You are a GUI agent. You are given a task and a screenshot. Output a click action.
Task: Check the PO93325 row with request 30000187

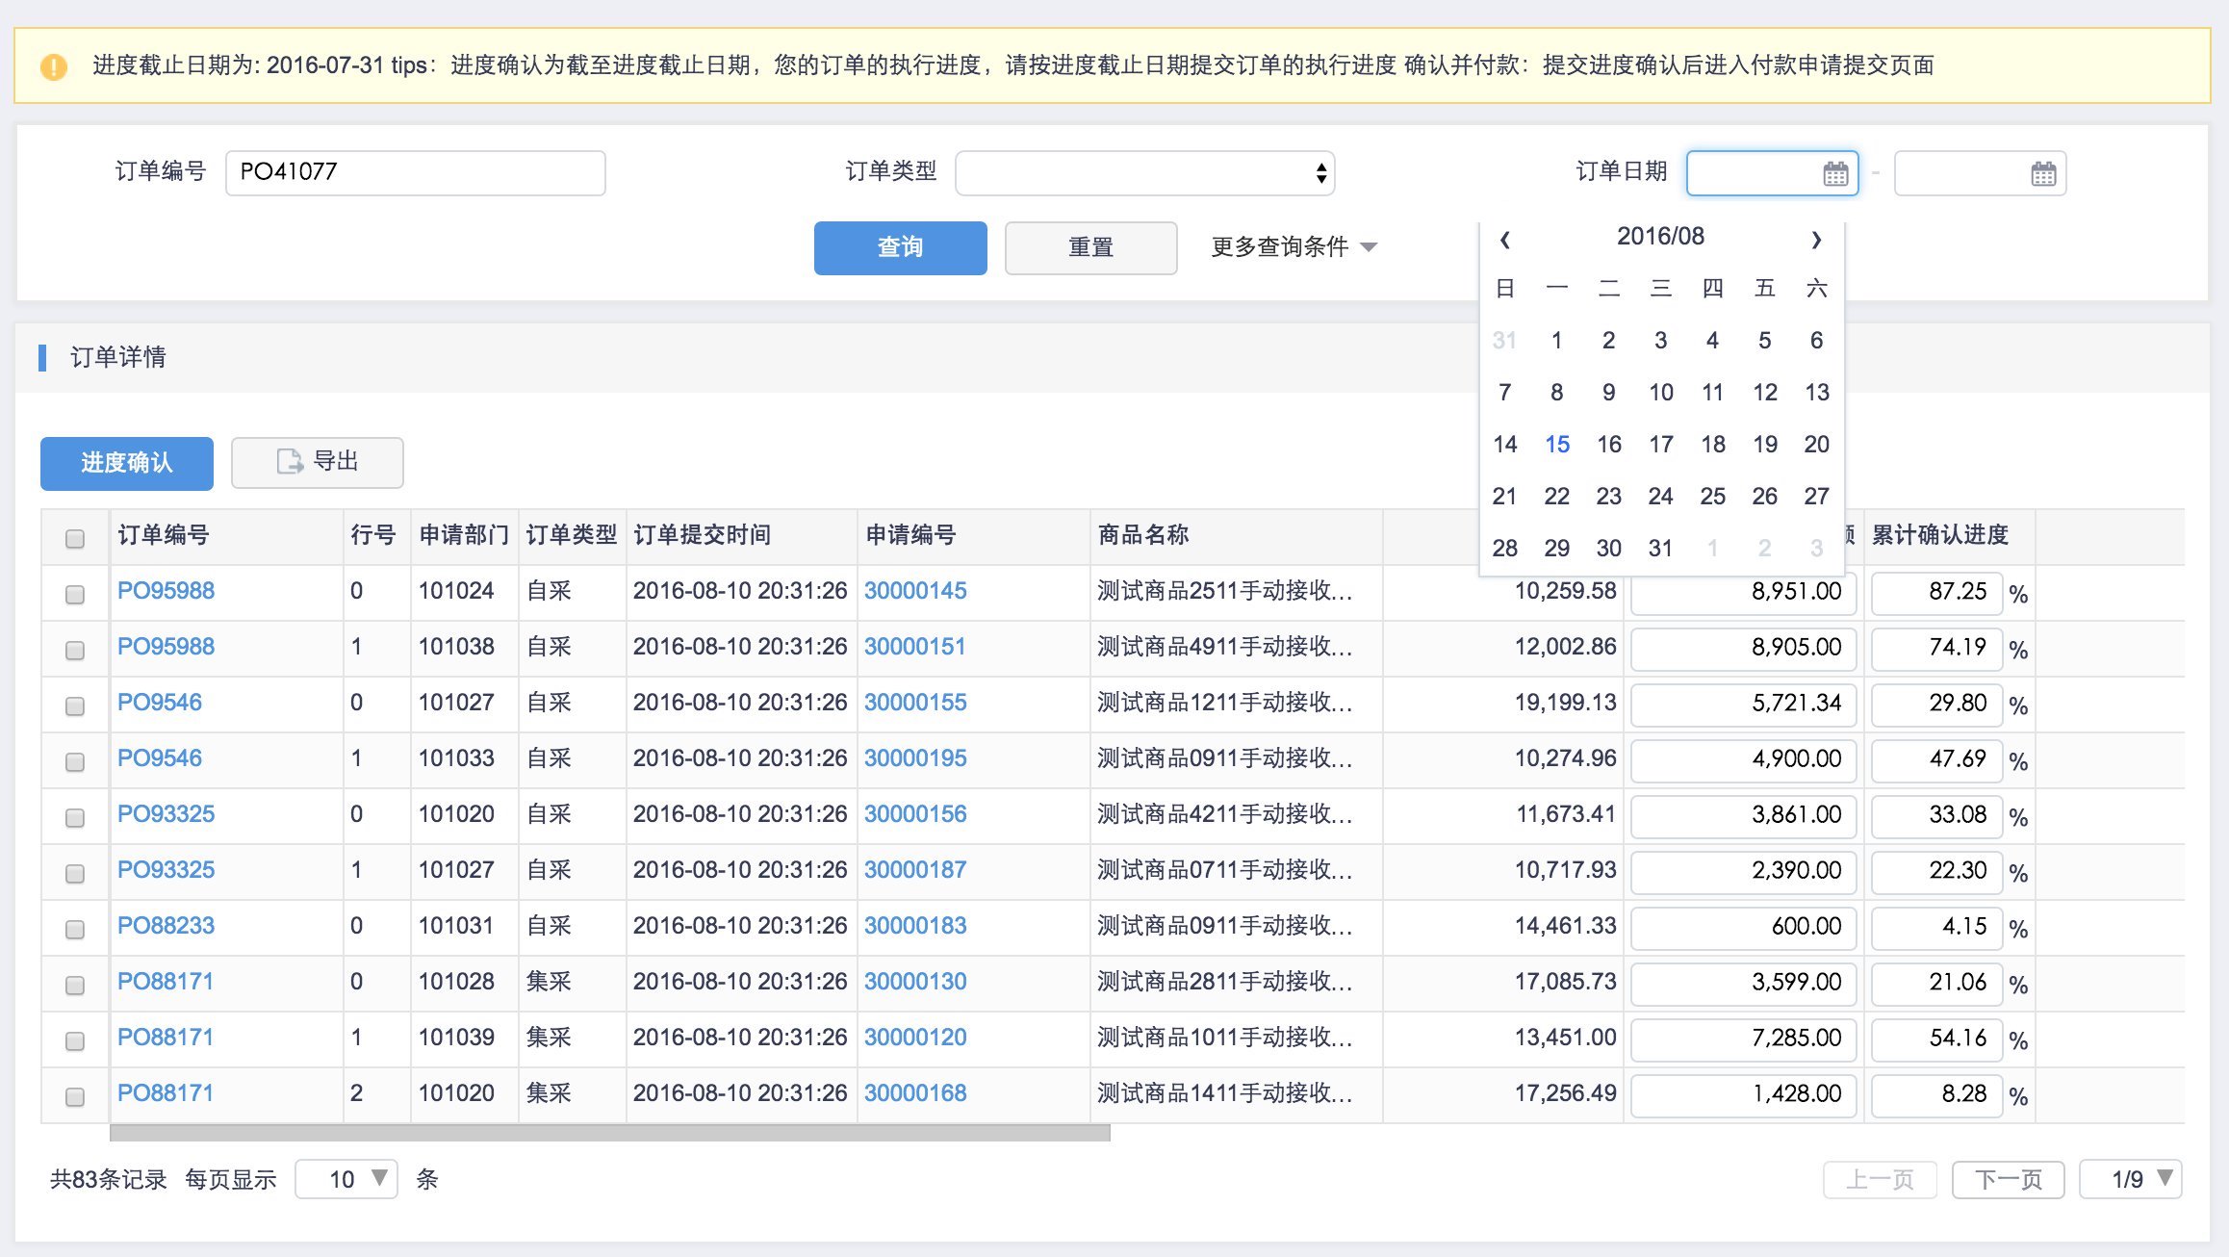click(x=75, y=873)
